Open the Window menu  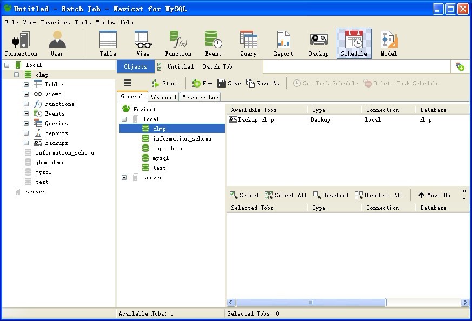(x=105, y=22)
